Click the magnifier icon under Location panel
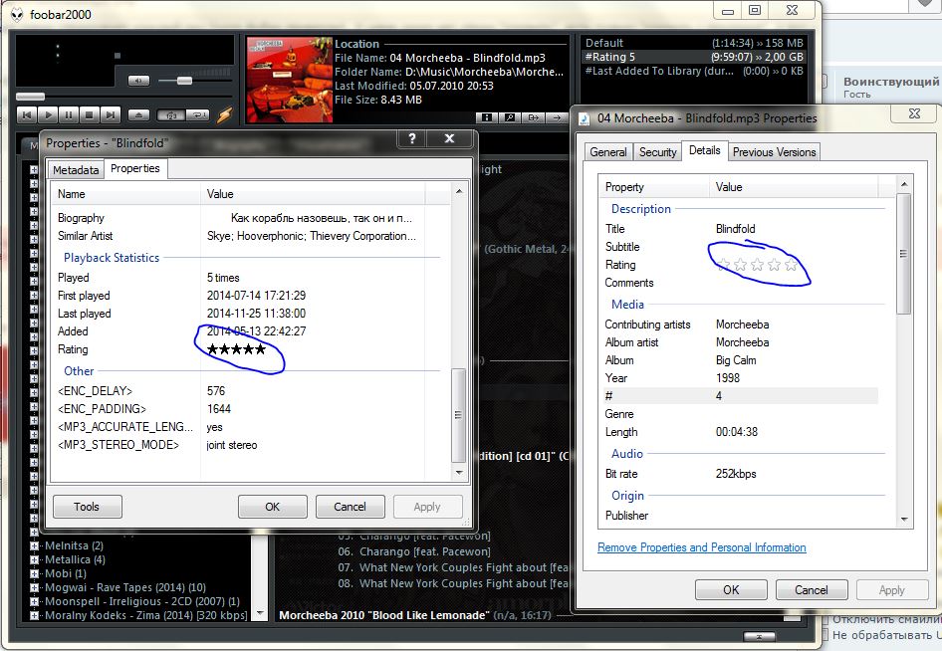Image resolution: width=942 pixels, height=651 pixels. click(x=510, y=116)
